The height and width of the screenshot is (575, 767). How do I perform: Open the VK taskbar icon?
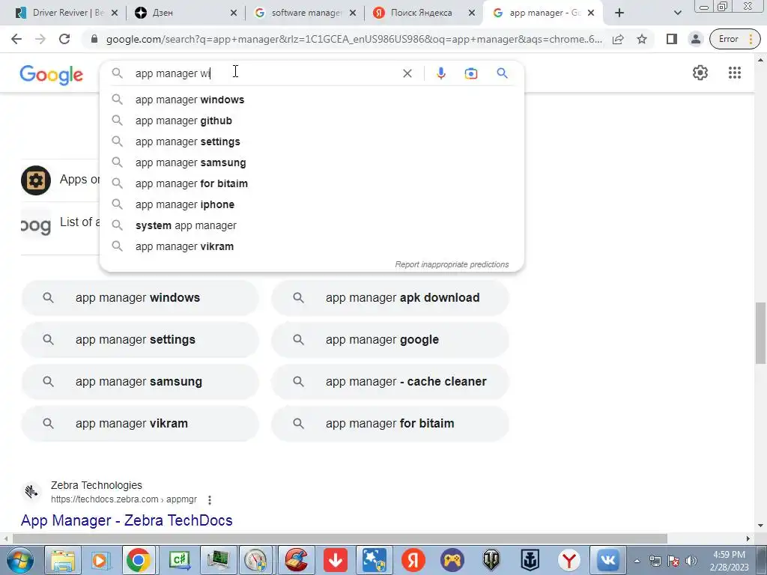click(607, 560)
